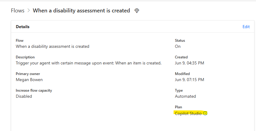Click the Disabled value under Increase flow capacity
Screen dimensions: 256x131
point(24,96)
